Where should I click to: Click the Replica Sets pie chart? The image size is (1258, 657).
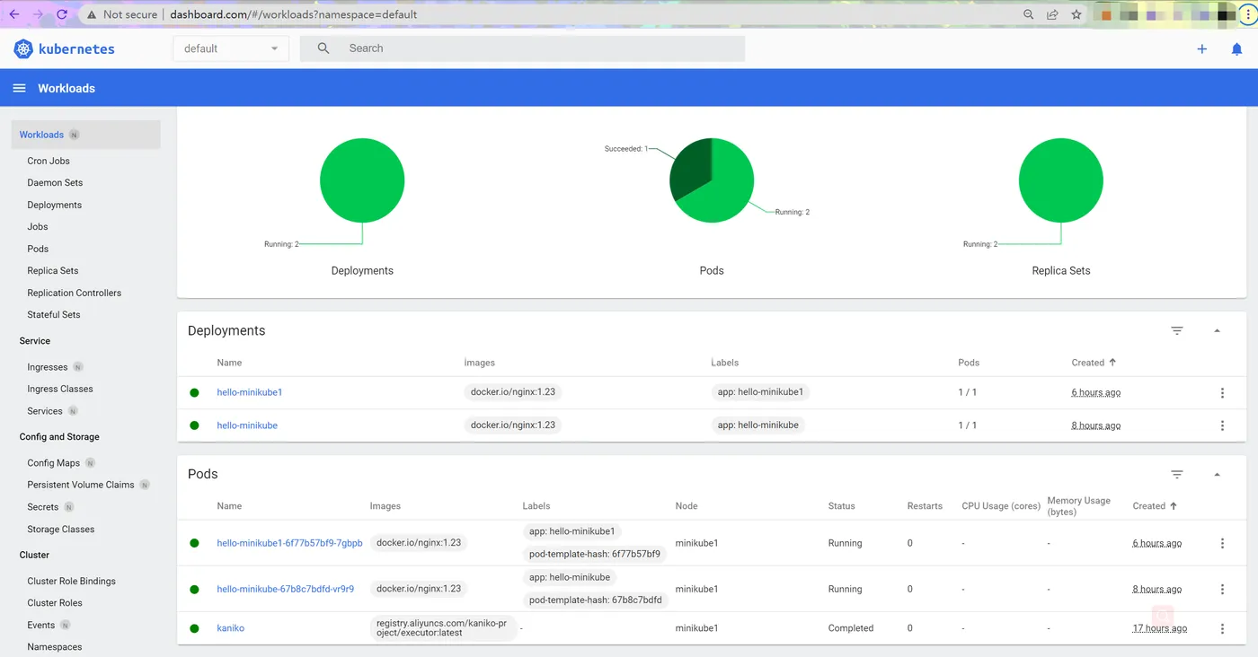click(1061, 180)
